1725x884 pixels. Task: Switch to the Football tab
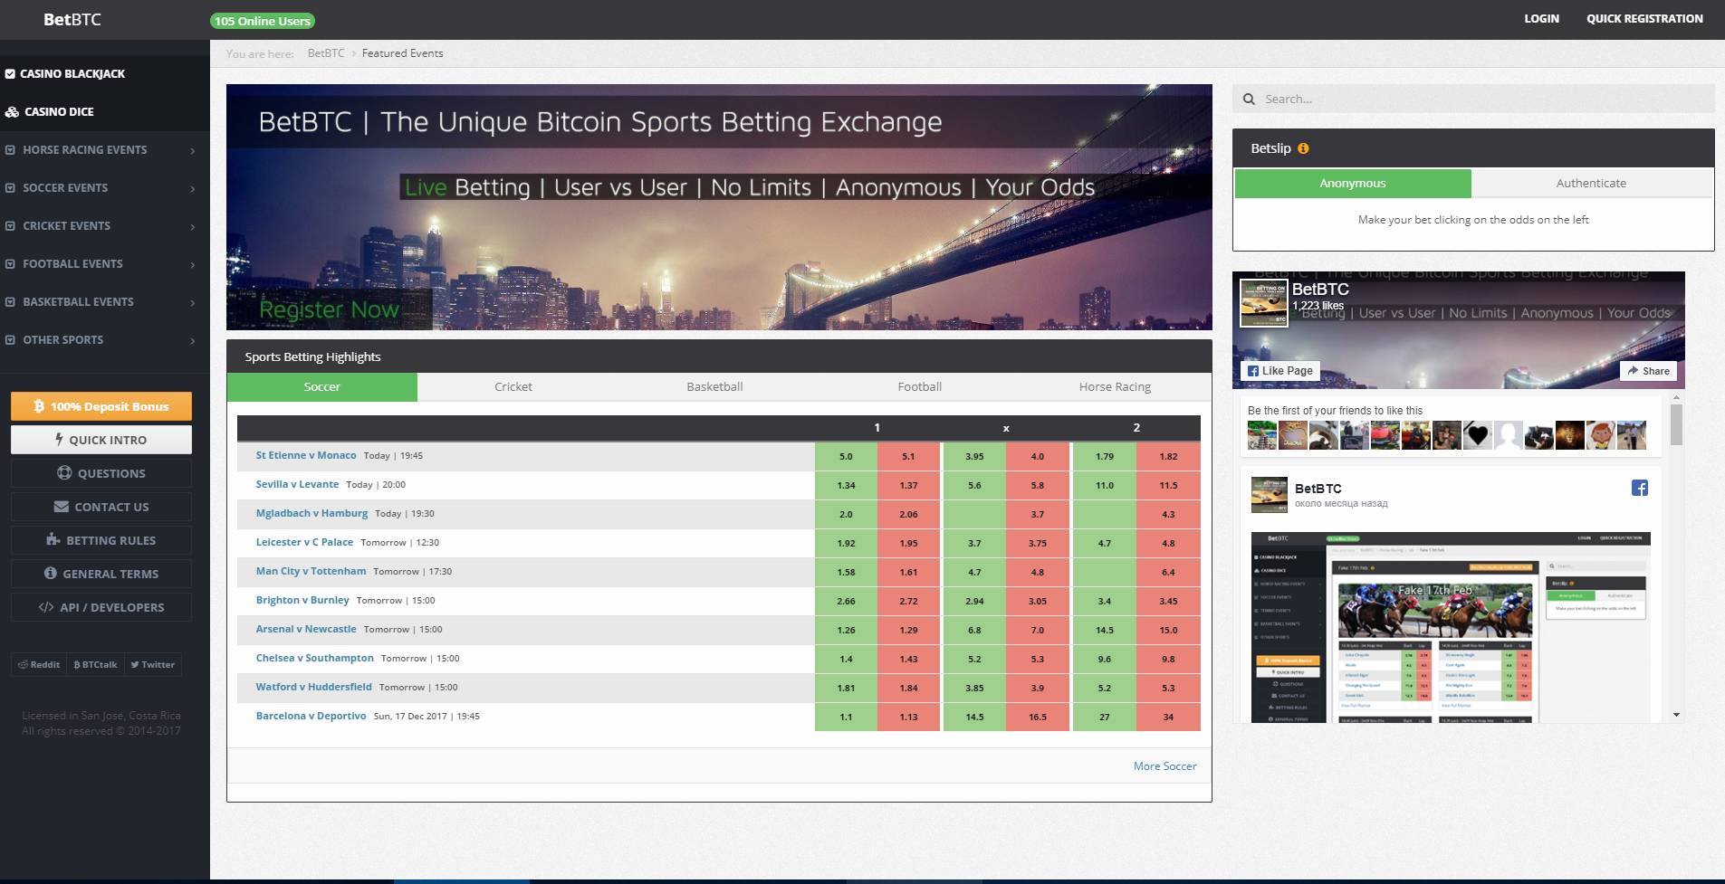(x=919, y=386)
